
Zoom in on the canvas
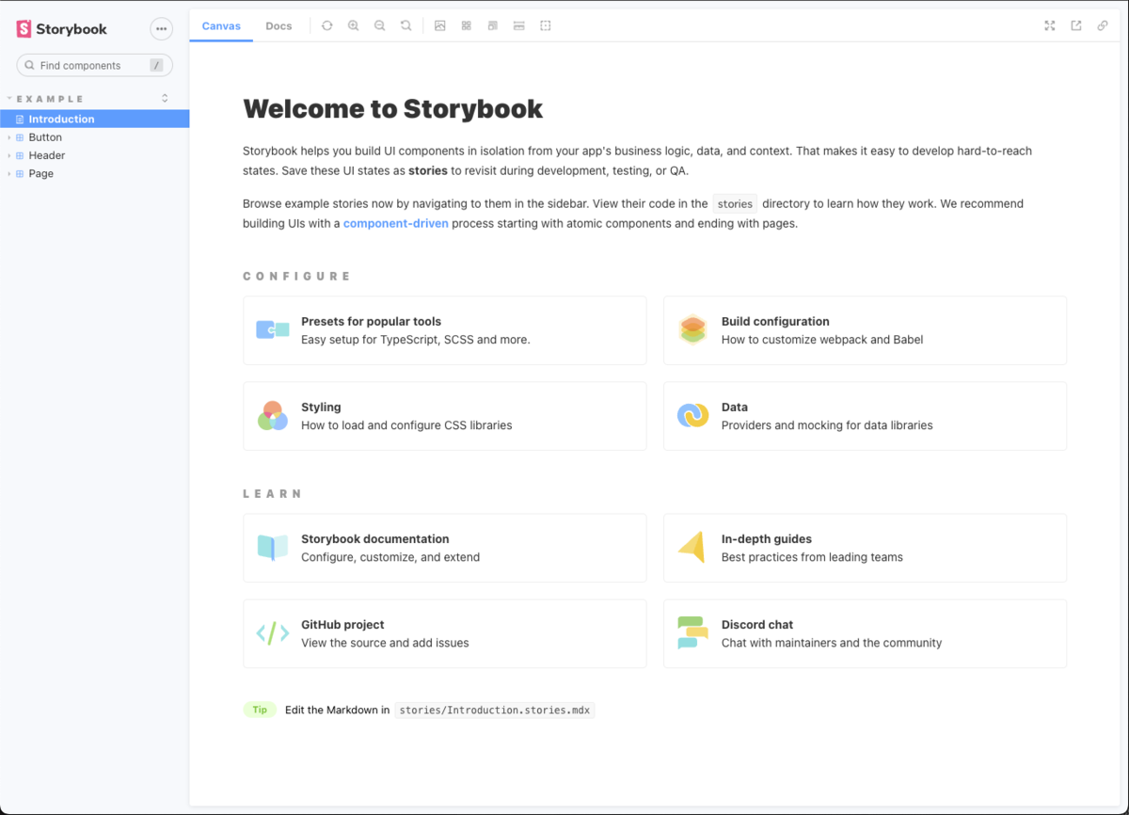point(353,25)
